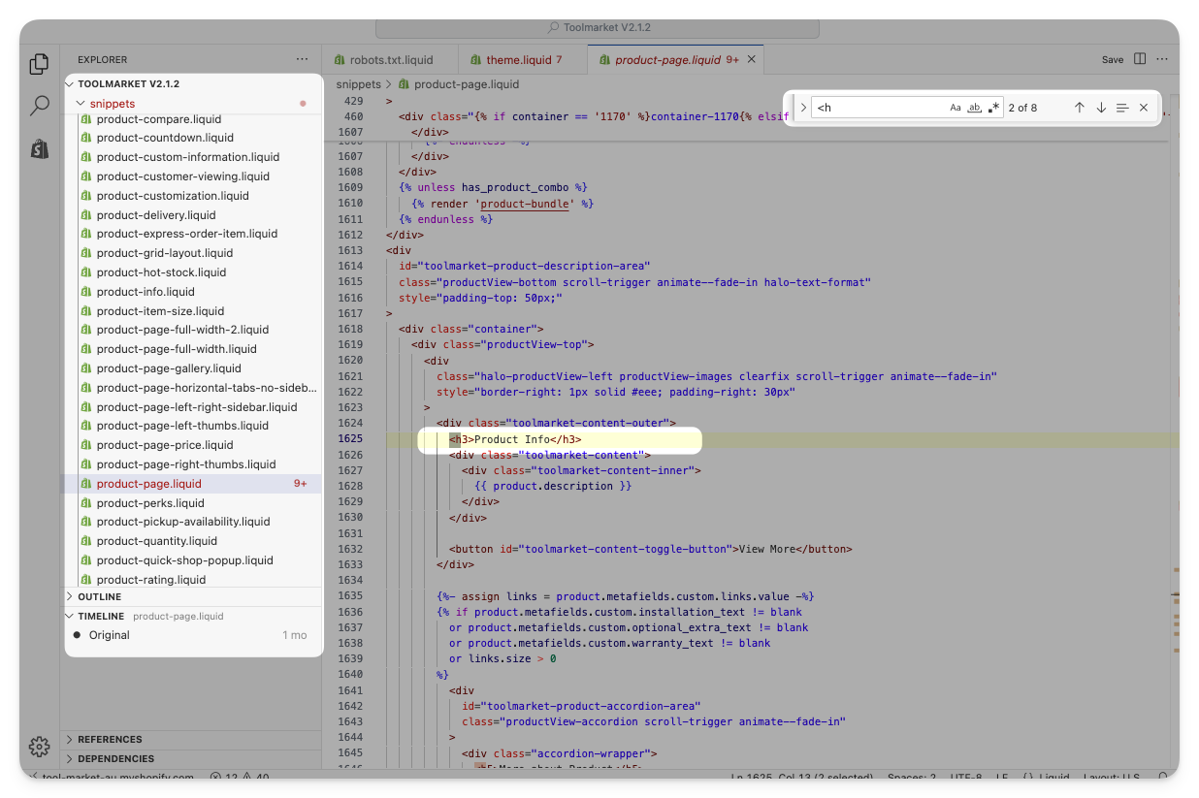
Task: Toggle Find in Selection
Action: (1122, 108)
